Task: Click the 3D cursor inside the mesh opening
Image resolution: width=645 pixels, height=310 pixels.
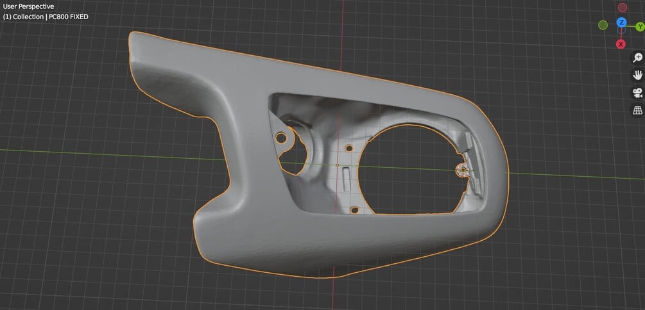Action: click(x=463, y=170)
